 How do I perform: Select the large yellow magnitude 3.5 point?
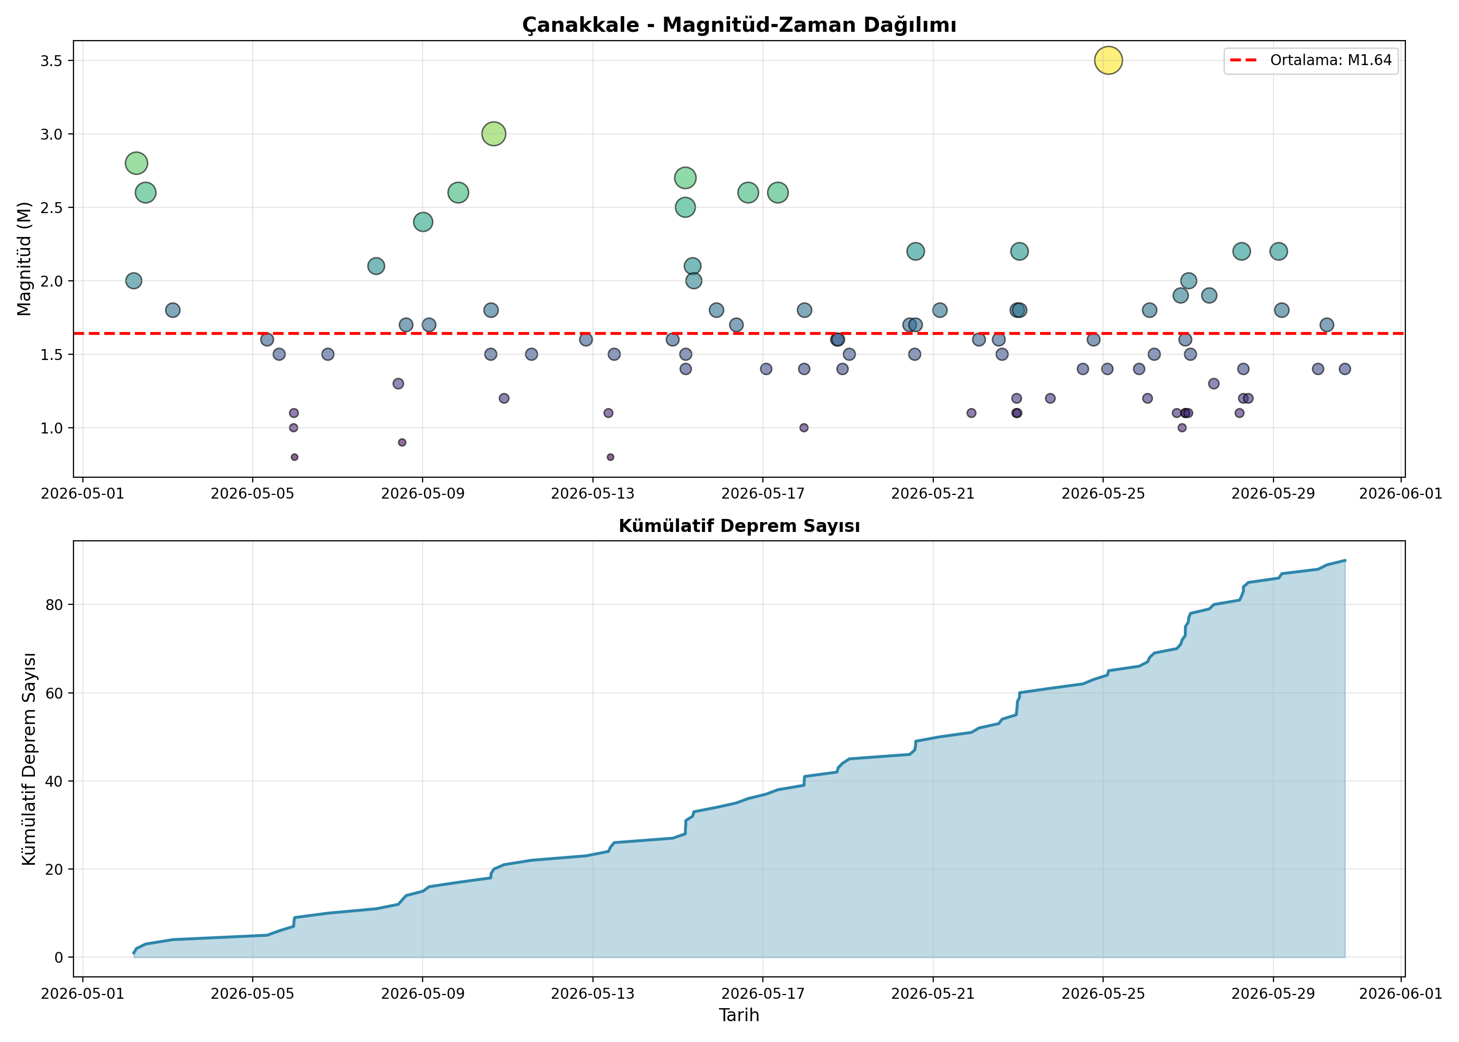tap(1108, 60)
